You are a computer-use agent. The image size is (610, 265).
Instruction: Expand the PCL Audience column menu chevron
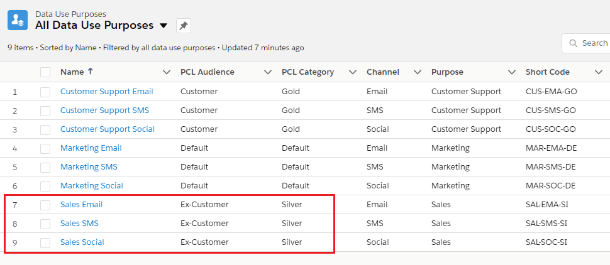tap(268, 72)
